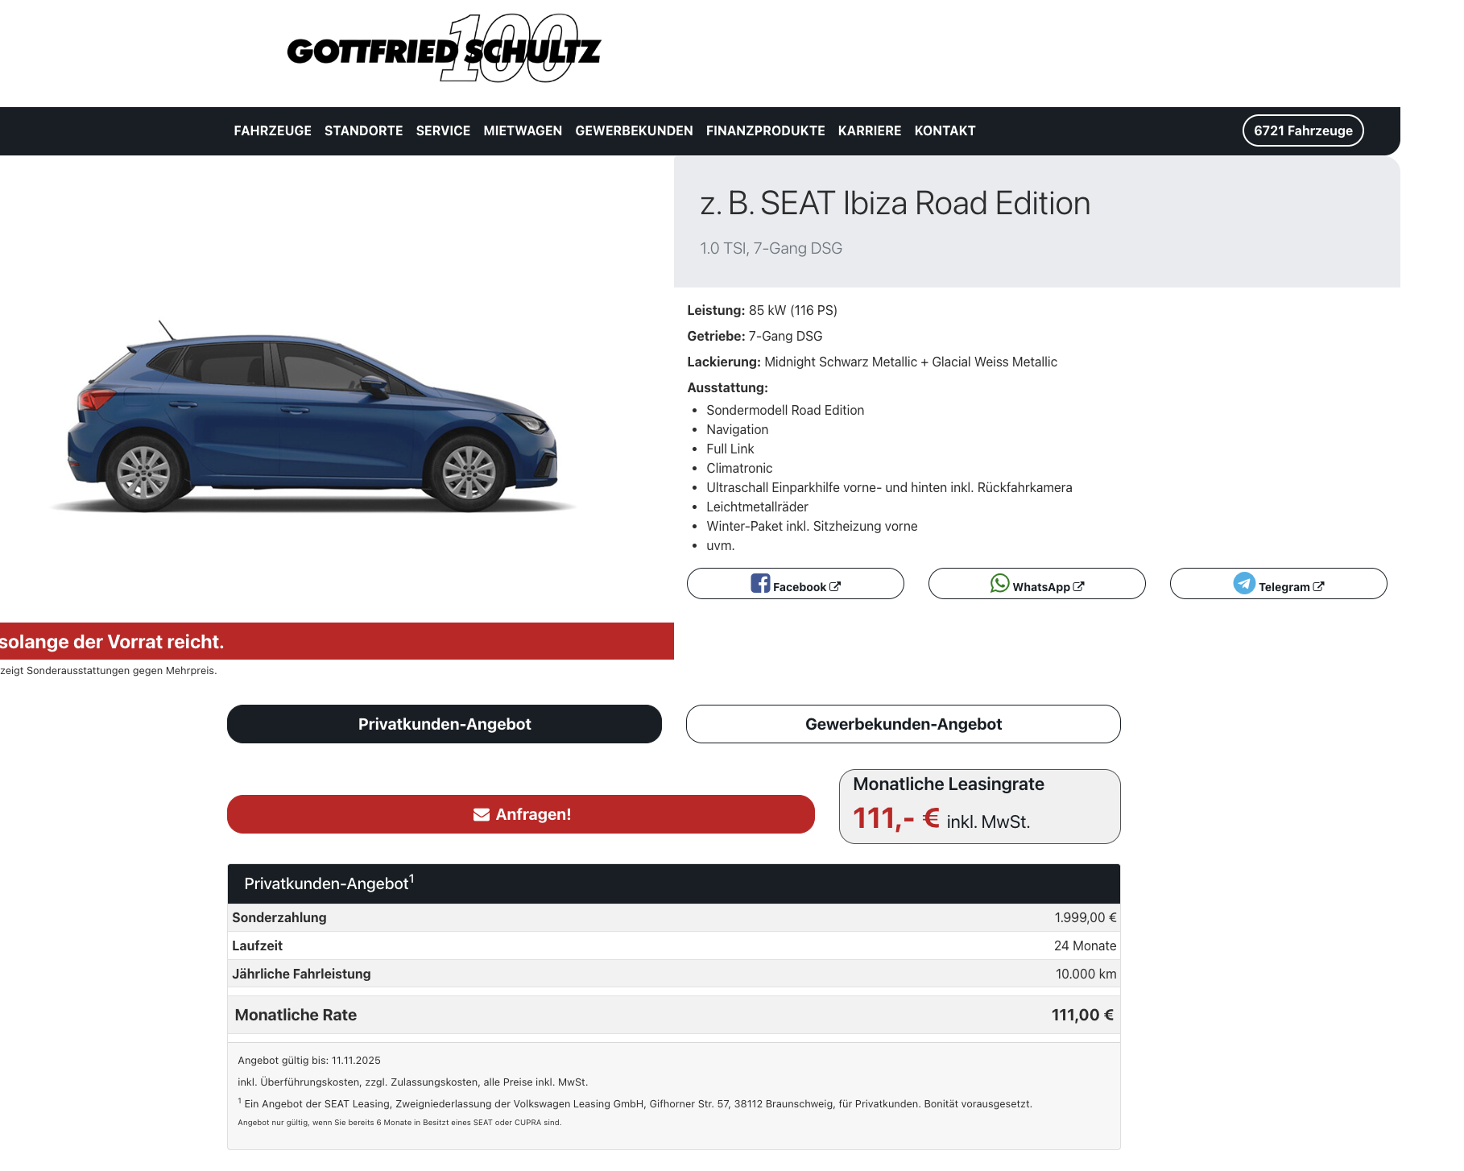Click the blue SEAT Ibiza car image

312,419
